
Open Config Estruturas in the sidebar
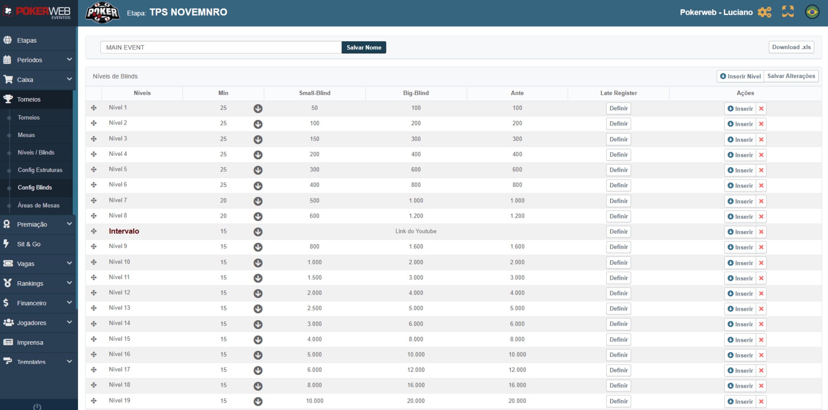pyautogui.click(x=40, y=170)
